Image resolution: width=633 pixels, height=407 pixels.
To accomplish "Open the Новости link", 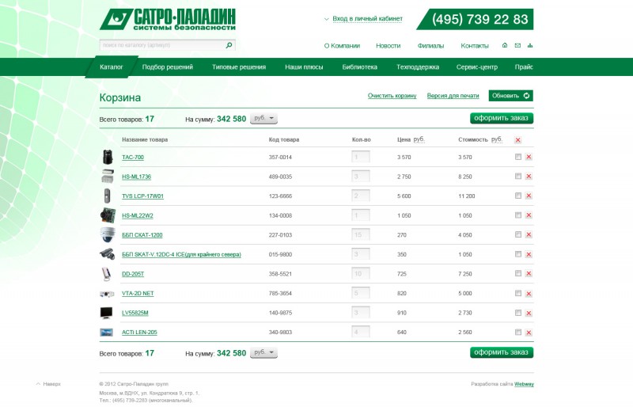I will (x=388, y=46).
